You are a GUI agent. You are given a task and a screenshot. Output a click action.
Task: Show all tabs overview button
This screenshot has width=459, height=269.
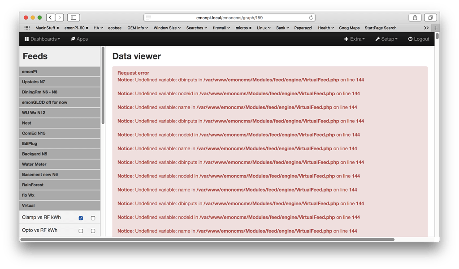[430, 17]
